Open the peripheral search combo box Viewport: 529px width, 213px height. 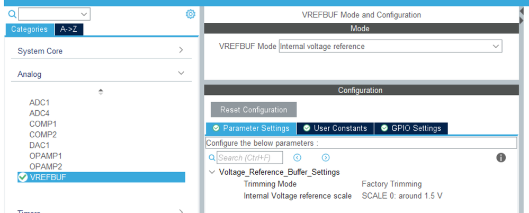pyautogui.click(x=55, y=14)
